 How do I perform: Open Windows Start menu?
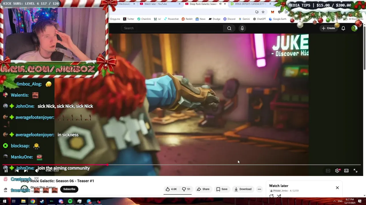click(4, 201)
